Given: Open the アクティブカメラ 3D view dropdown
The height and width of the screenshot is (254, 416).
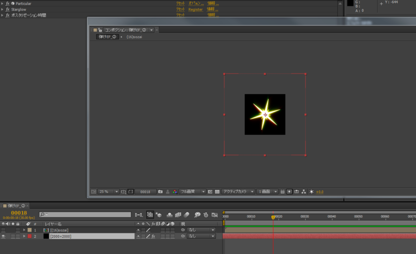Looking at the screenshot, I should click(238, 192).
